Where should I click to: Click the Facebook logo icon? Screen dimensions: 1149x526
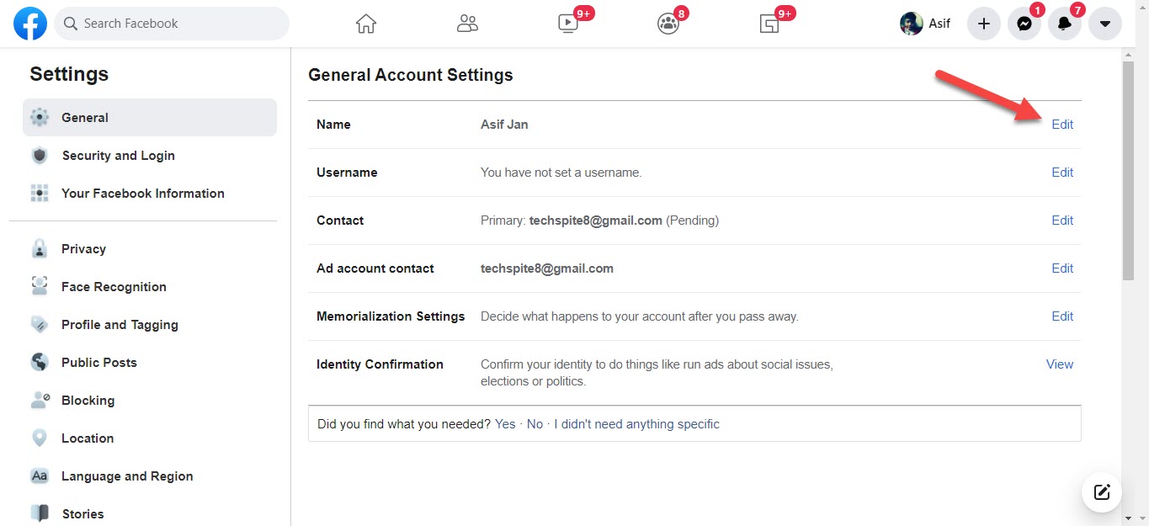(30, 24)
